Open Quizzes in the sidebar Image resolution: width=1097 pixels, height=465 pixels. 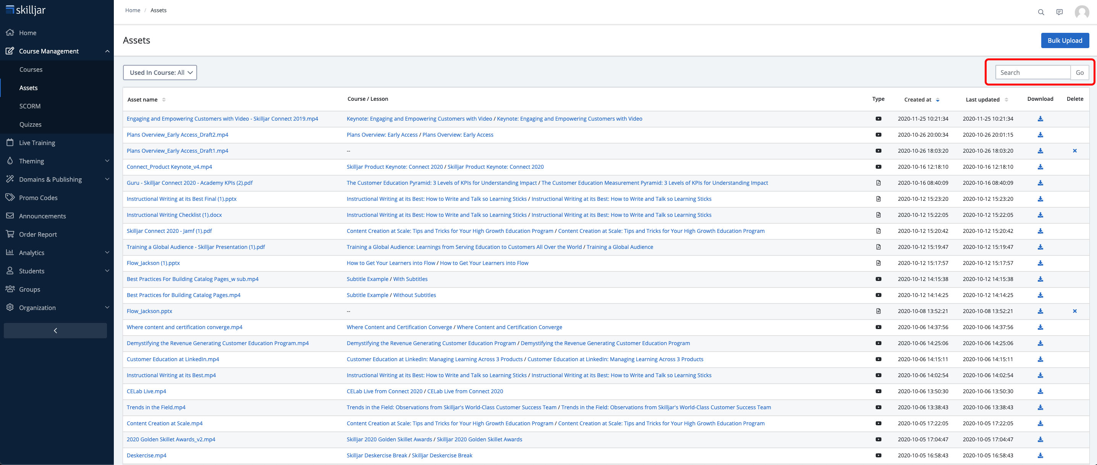pos(30,124)
